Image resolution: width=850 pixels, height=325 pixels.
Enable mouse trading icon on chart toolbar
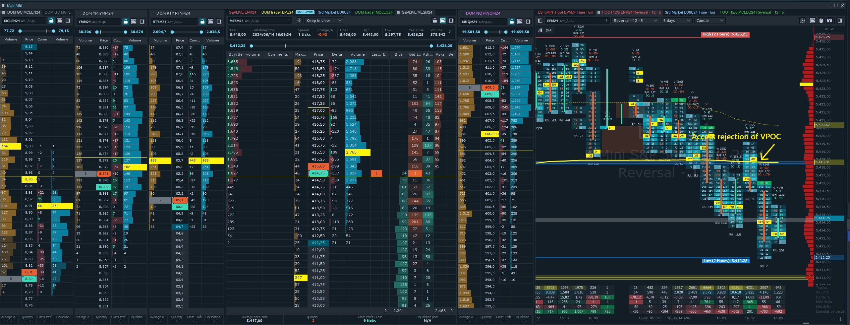tap(821, 21)
